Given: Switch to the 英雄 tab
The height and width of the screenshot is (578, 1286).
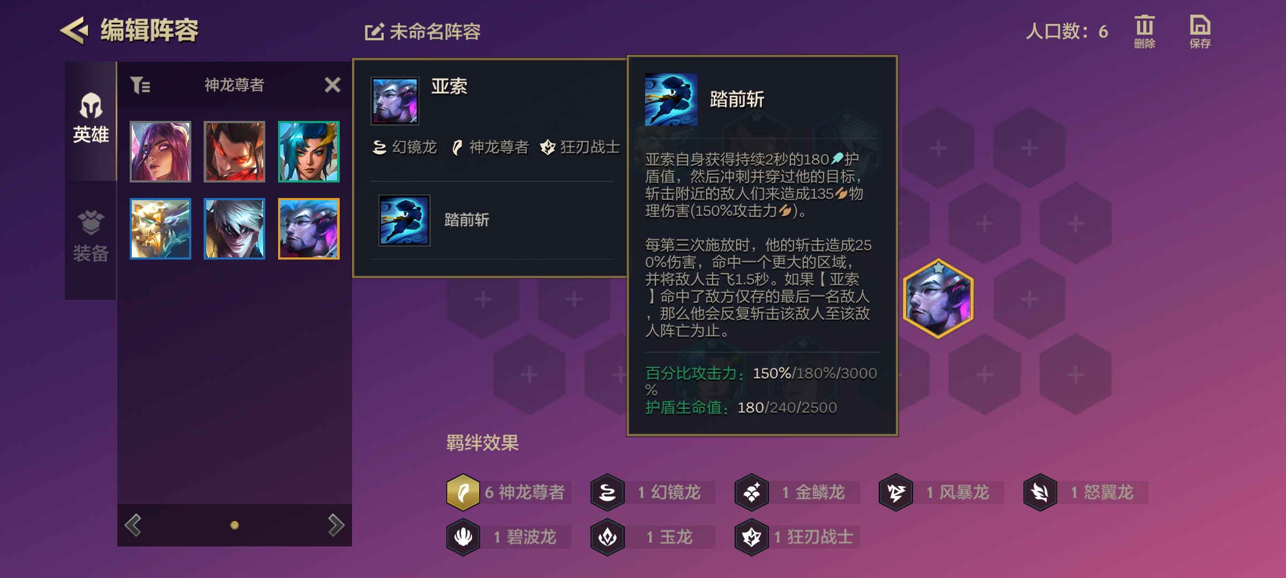Looking at the screenshot, I should [91, 119].
